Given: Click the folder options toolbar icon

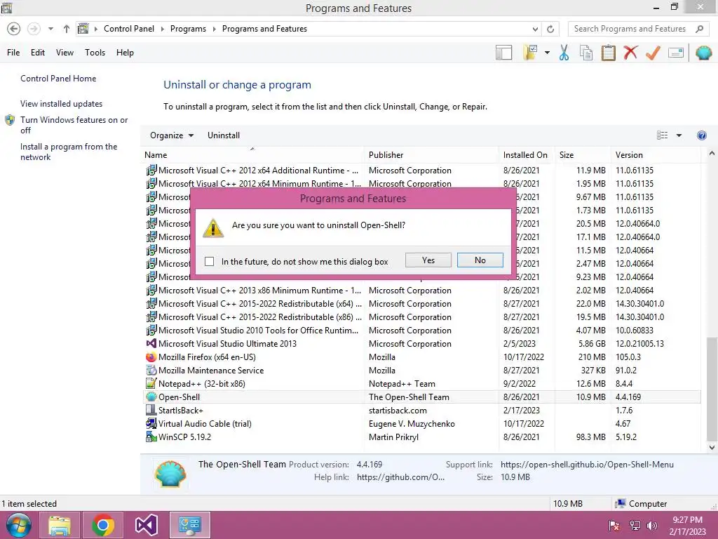Looking at the screenshot, I should 530,53.
